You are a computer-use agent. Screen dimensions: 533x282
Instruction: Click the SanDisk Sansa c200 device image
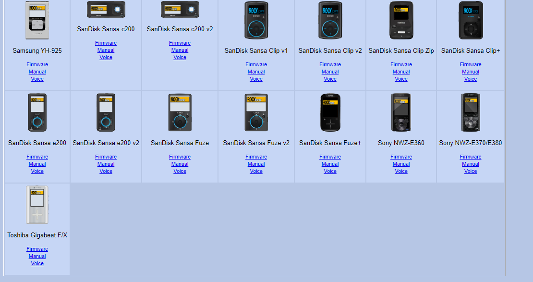click(106, 9)
